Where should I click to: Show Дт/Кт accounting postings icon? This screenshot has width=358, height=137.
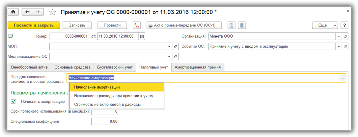click(x=137, y=25)
